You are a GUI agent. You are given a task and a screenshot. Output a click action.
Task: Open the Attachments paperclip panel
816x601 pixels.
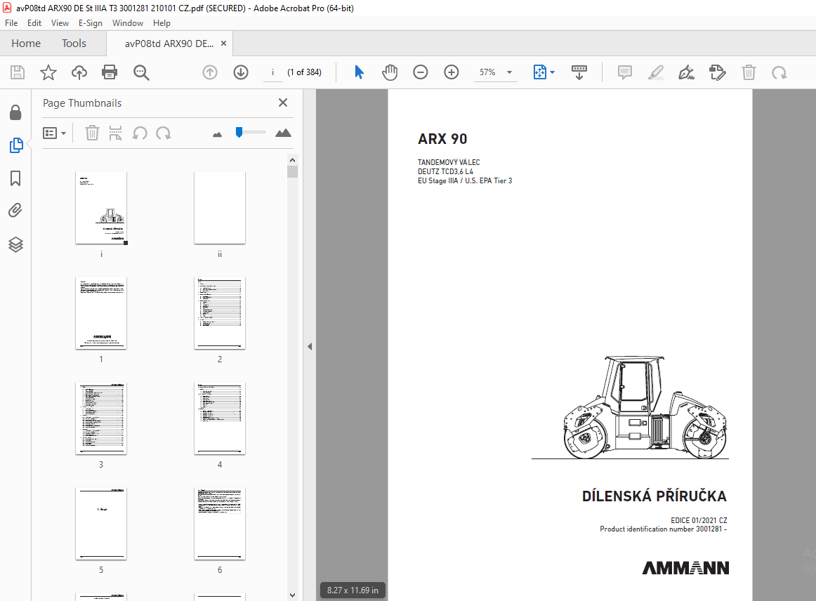[x=15, y=211]
